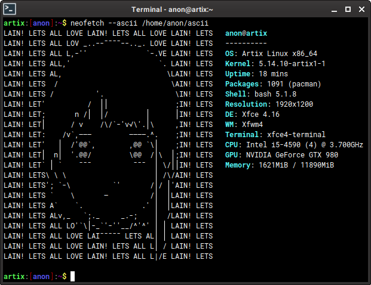
Task: Click the 'Uptime: 18 mins' line
Action: [x=256, y=74]
